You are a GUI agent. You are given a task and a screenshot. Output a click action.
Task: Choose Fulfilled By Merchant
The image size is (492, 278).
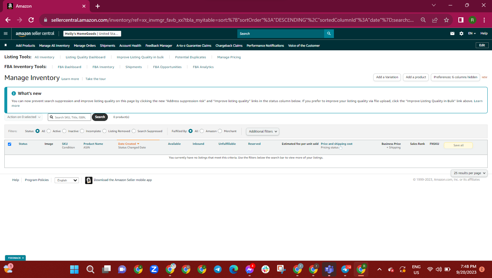click(x=220, y=131)
